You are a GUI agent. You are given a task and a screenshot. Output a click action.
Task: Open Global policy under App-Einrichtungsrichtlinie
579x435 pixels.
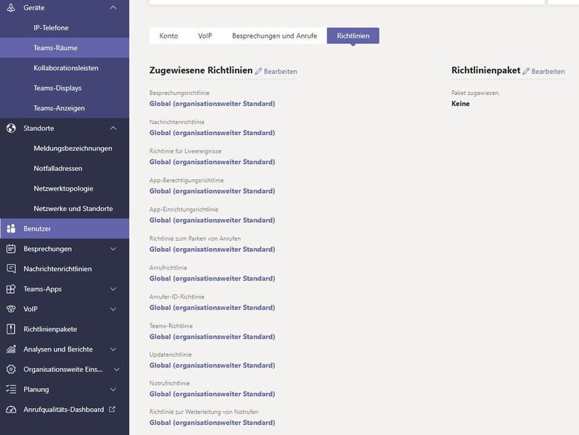point(212,220)
